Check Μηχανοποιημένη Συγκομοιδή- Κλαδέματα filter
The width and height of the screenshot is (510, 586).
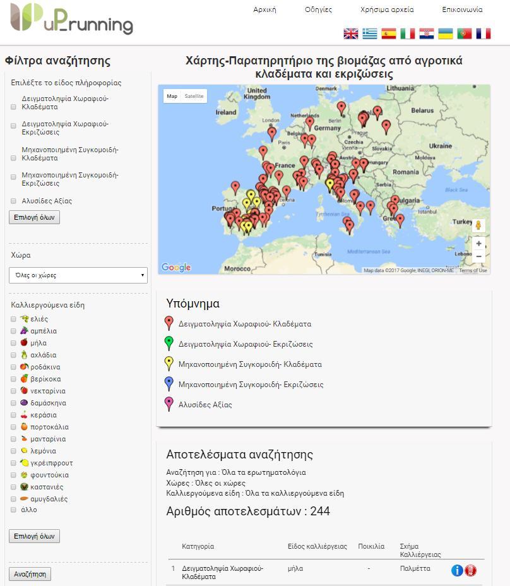coord(13,158)
